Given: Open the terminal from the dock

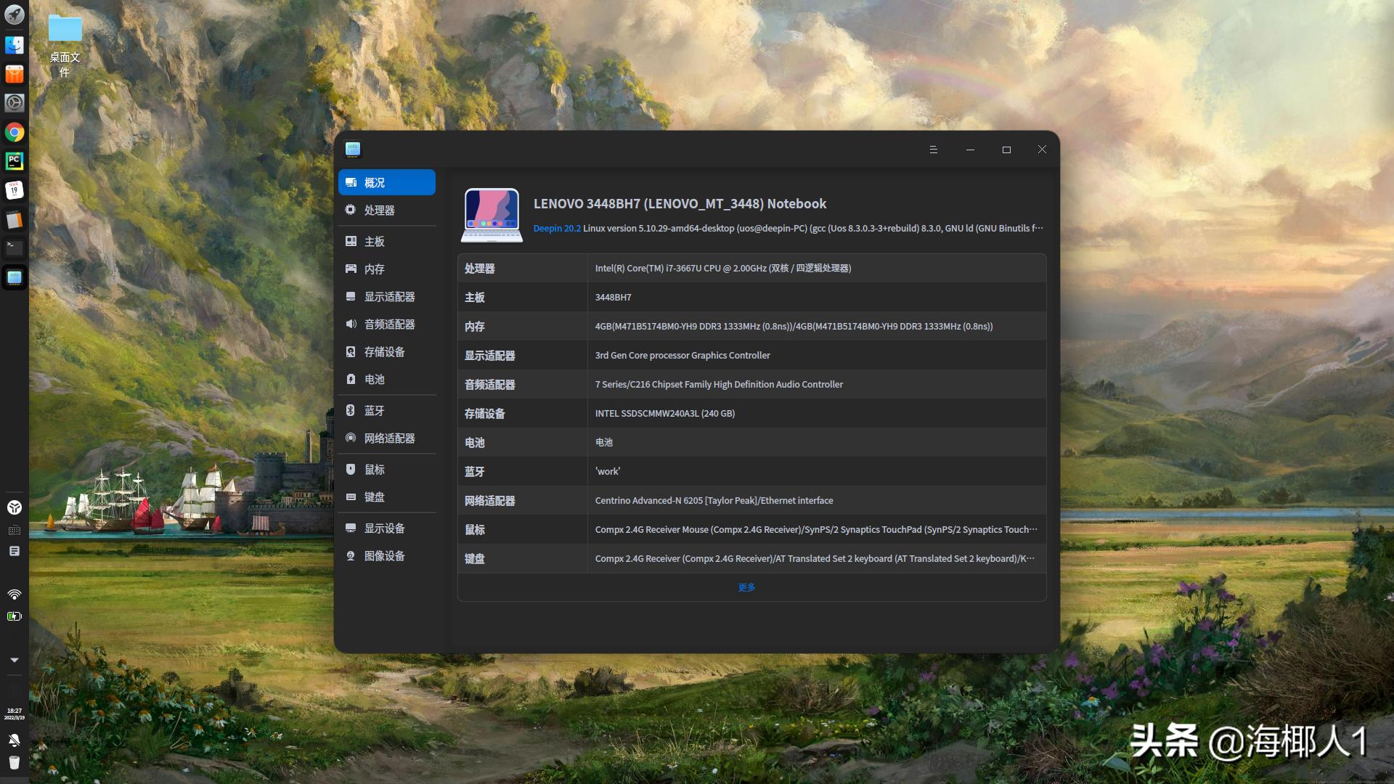Looking at the screenshot, I should (15, 248).
